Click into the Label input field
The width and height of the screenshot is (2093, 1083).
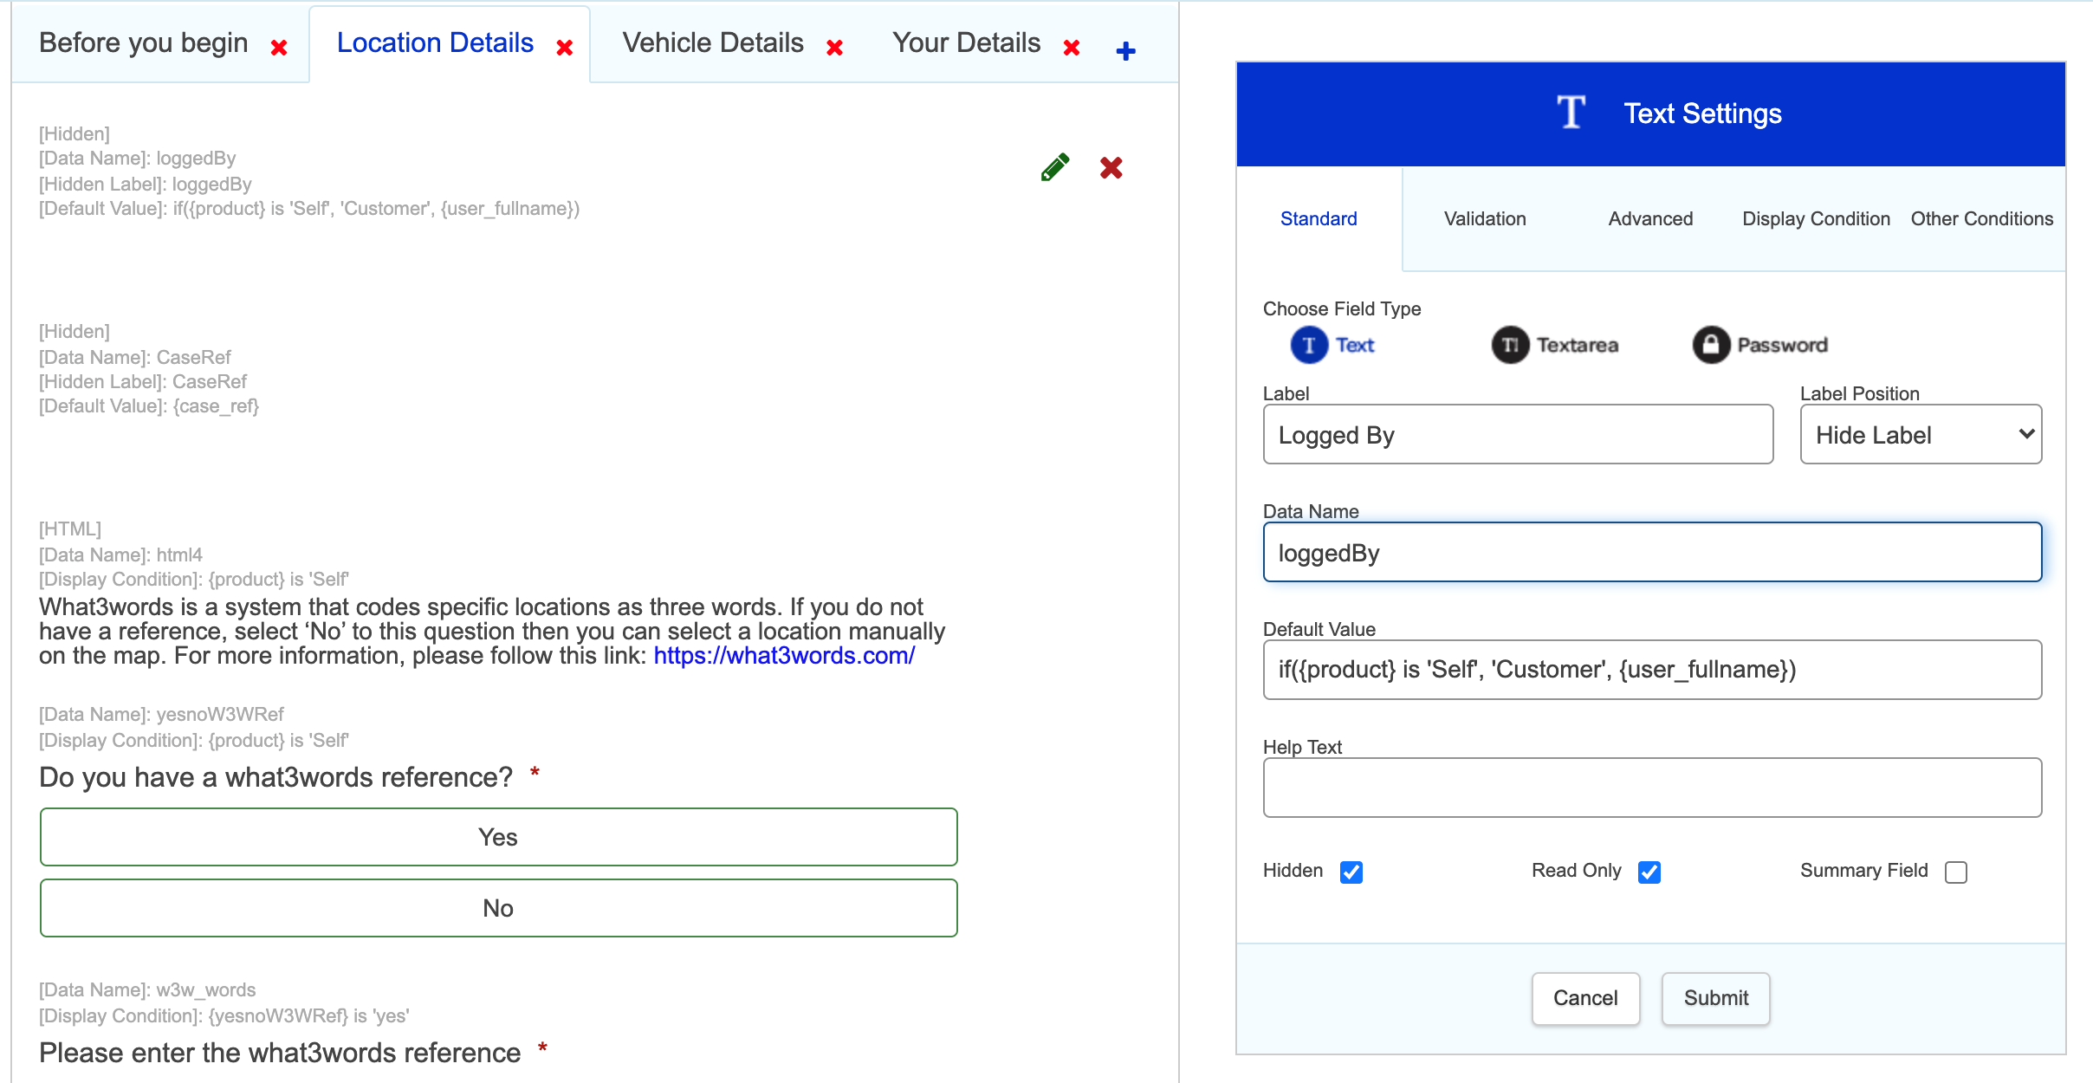tap(1518, 434)
